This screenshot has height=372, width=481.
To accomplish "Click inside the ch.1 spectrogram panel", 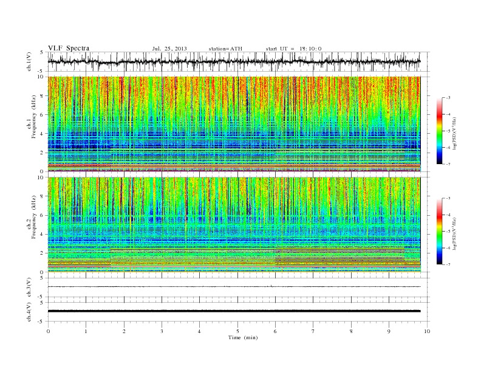I will 234,124.
